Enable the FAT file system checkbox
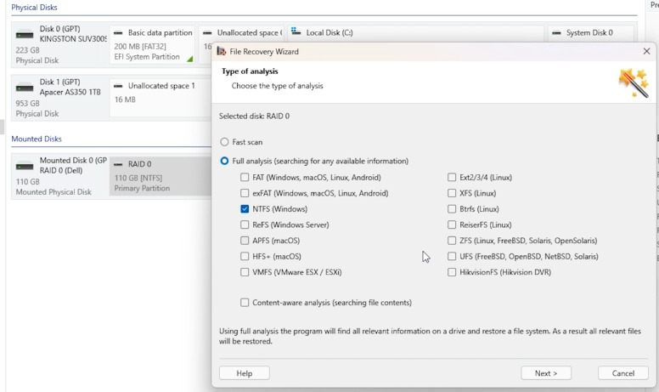 coord(245,178)
